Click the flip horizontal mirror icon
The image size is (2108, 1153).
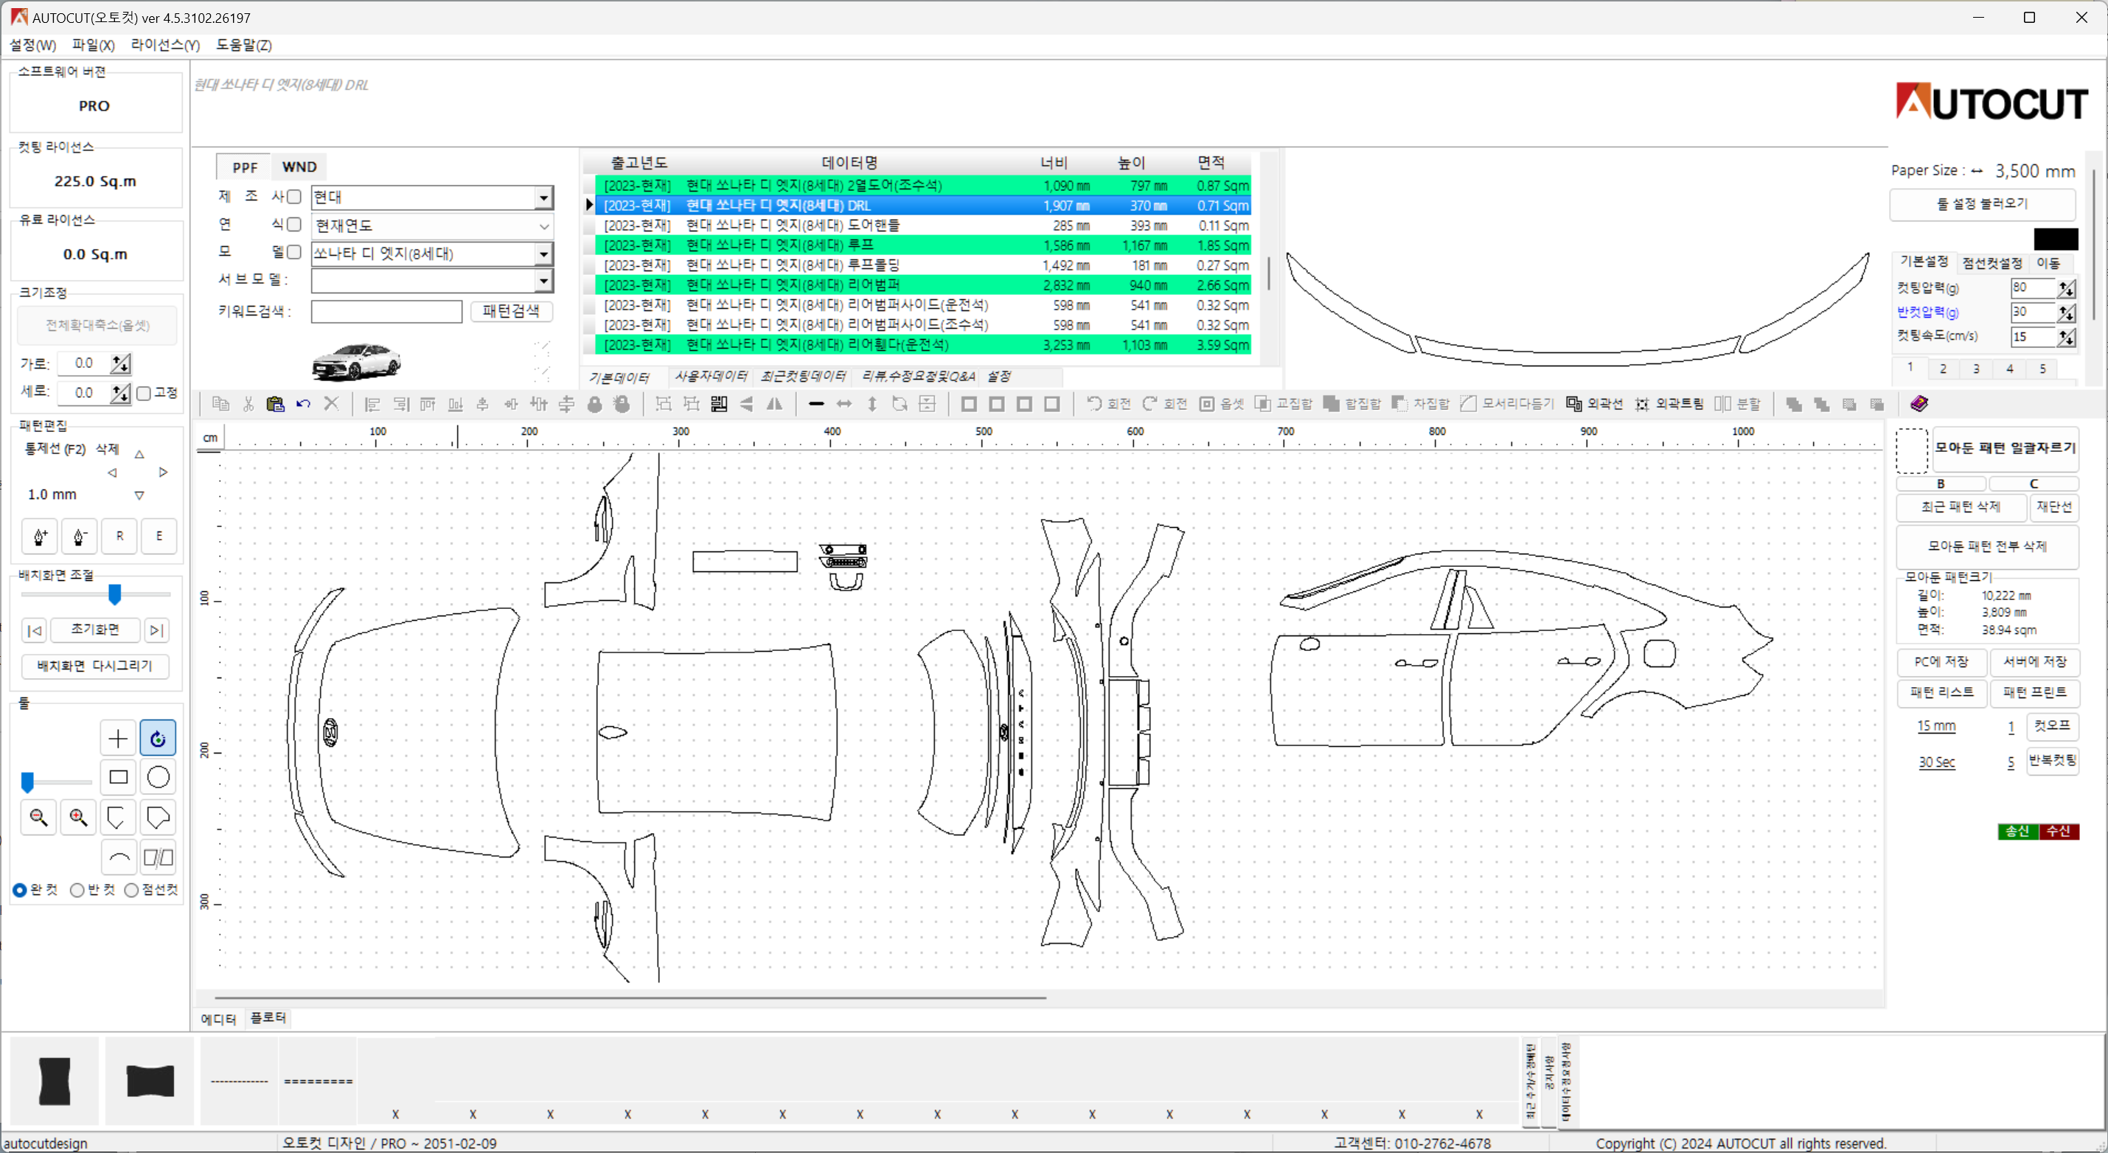pos(774,403)
